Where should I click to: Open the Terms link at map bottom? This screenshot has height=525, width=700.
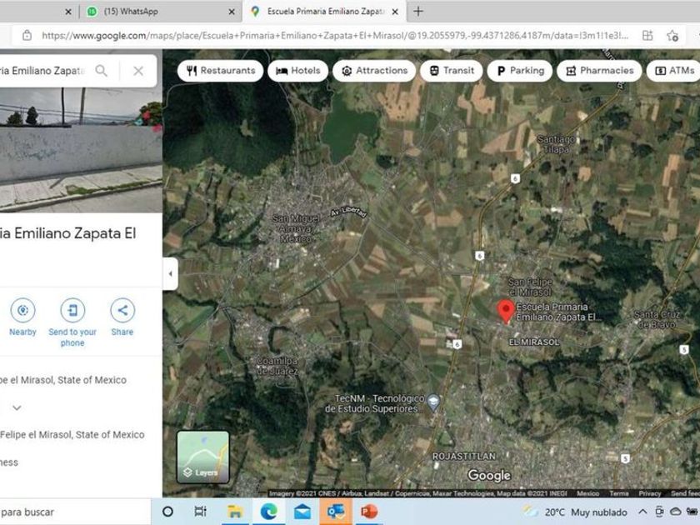[618, 493]
